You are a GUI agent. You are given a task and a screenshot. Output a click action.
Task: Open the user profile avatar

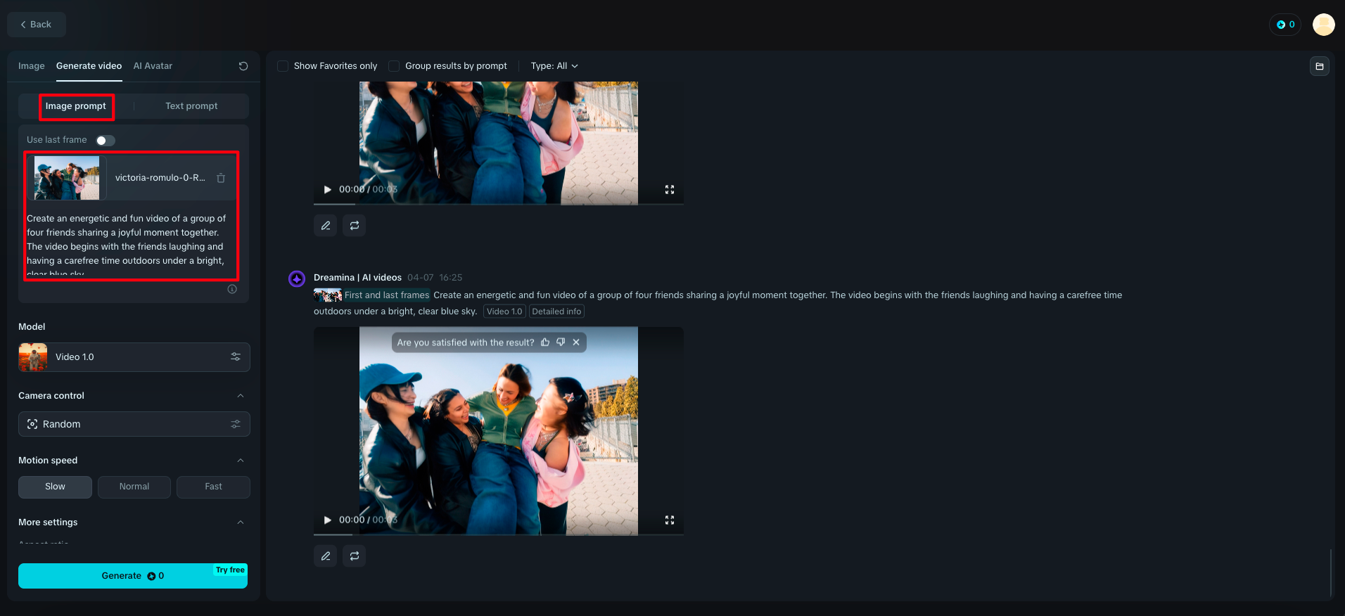coord(1324,25)
